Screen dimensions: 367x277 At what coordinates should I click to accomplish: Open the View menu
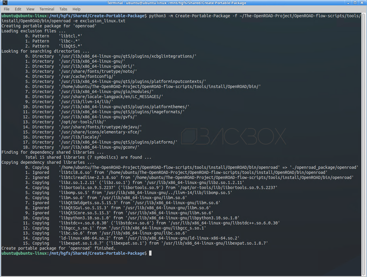[x=30, y=9]
